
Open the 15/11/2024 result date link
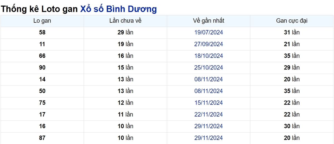tap(208, 103)
